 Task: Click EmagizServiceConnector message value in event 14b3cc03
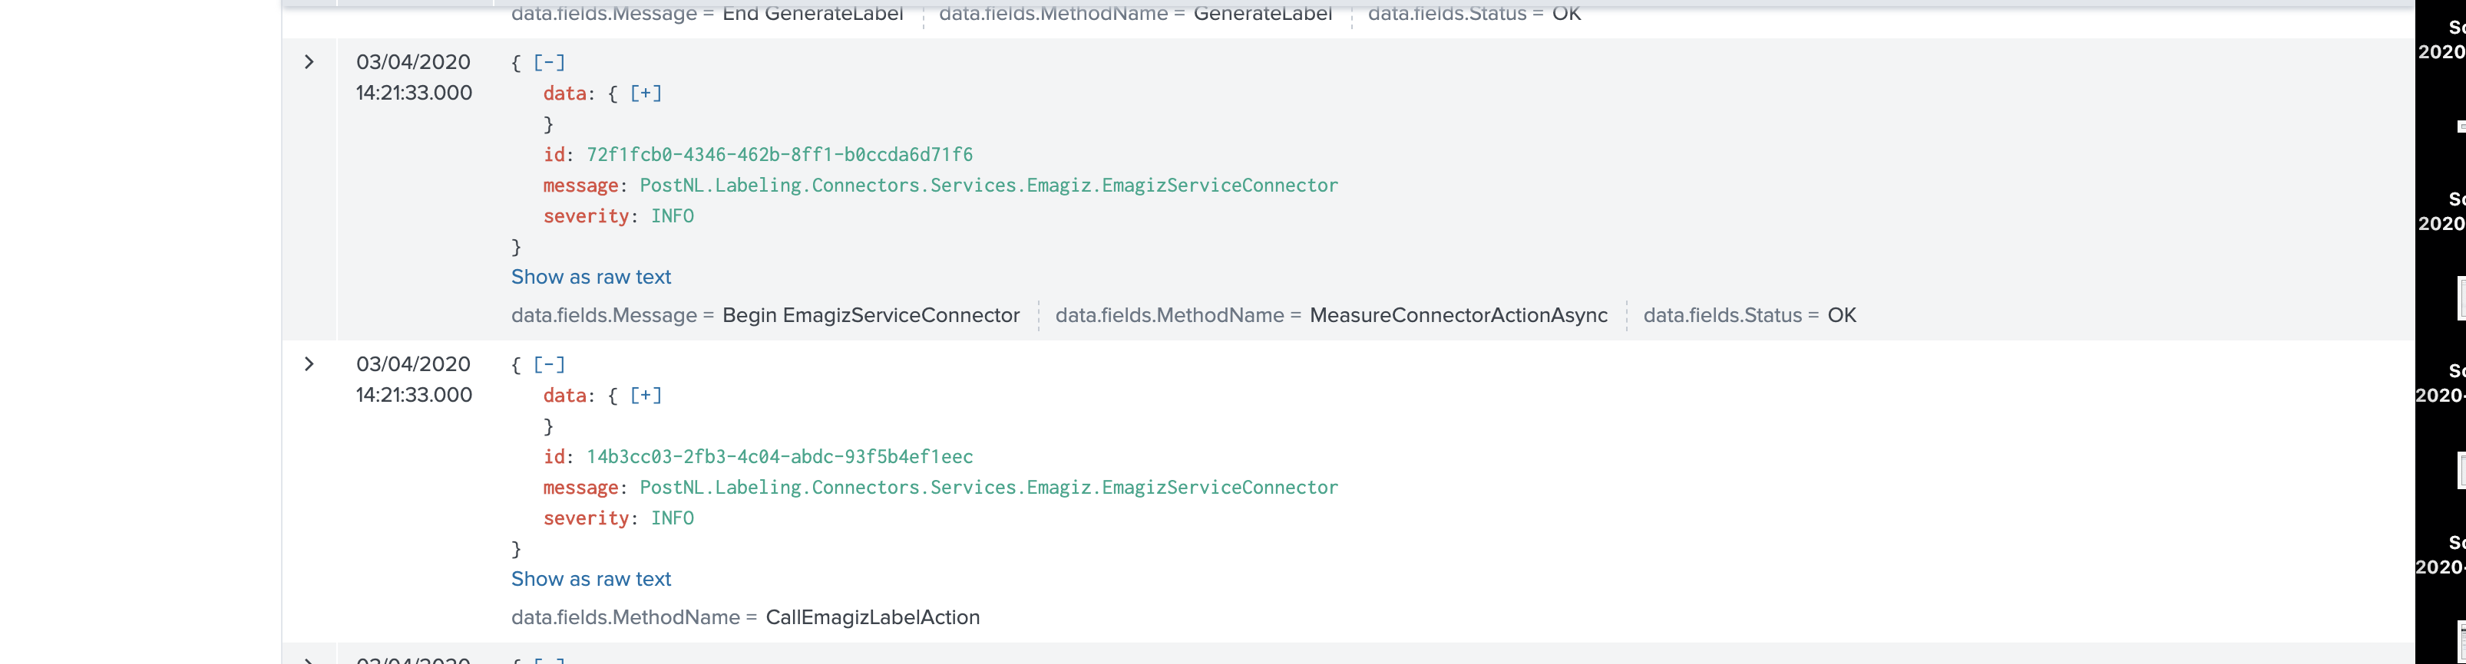tap(988, 487)
